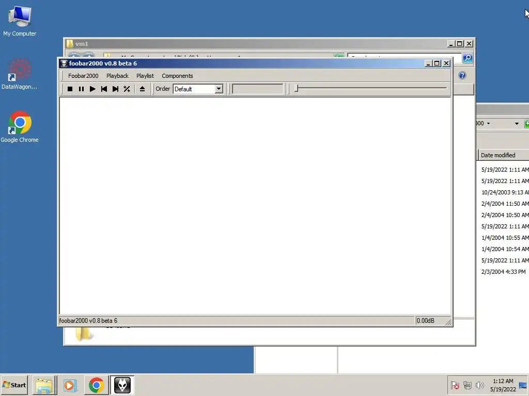Open the Order combo box showing Default
This screenshot has width=529, height=396.
[x=198, y=89]
